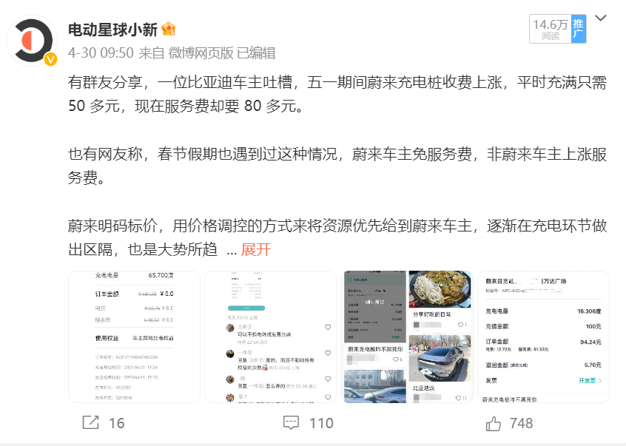Image resolution: width=626 pixels, height=446 pixels.
Task: View the 14.6万 阅读 read count
Action: [x=551, y=29]
